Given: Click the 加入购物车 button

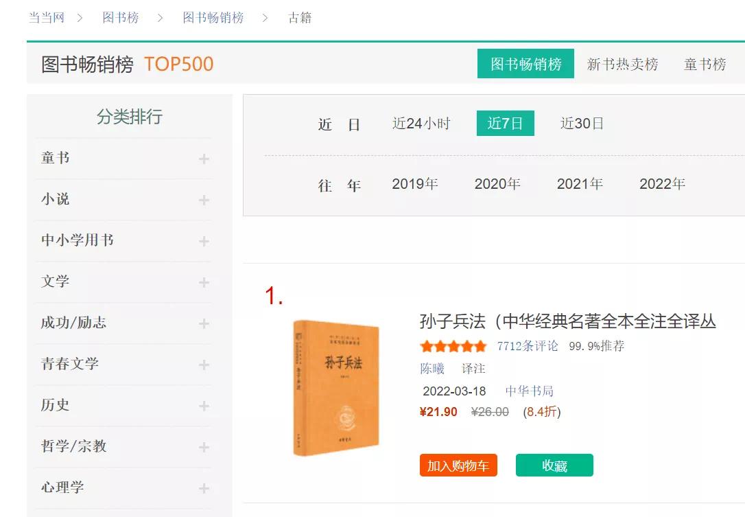Looking at the screenshot, I should click(x=458, y=465).
